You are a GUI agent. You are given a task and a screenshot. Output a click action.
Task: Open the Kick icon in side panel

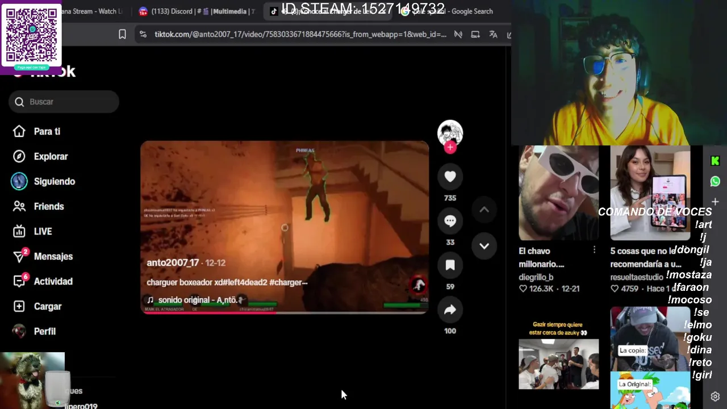[715, 161]
